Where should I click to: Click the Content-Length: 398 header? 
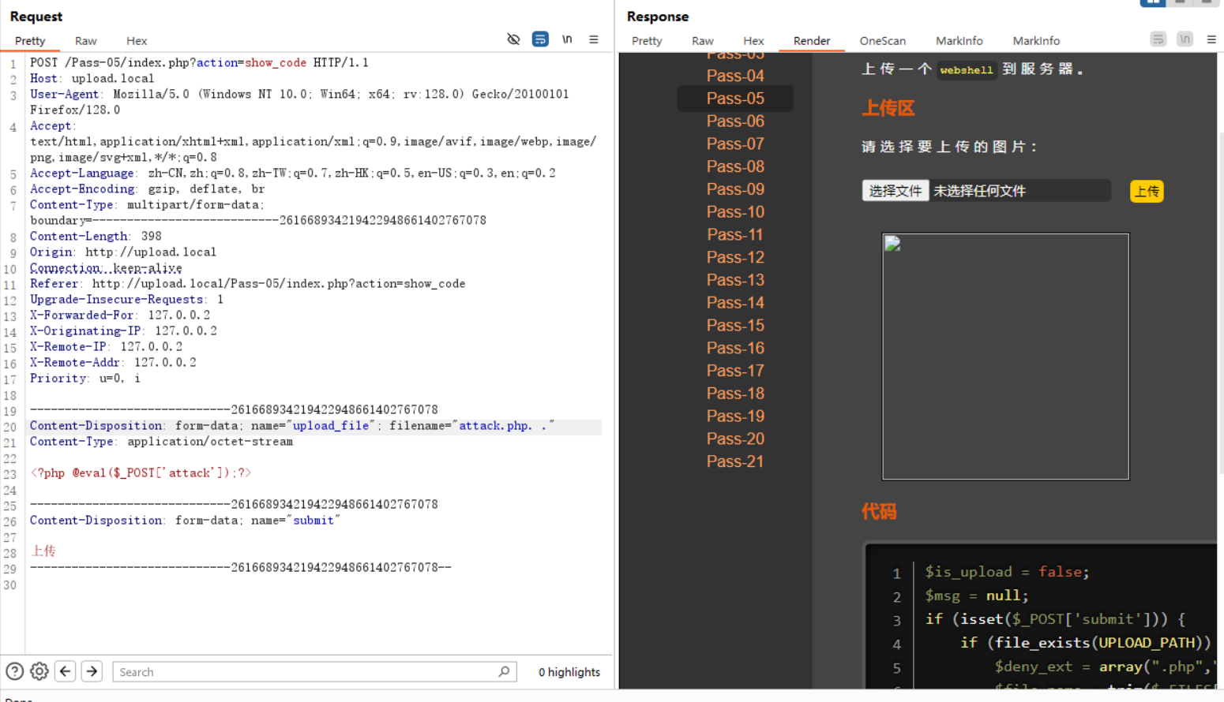tap(96, 237)
